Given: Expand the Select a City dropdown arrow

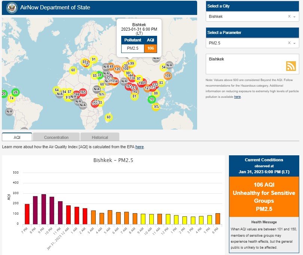Looking at the screenshot, I should click(x=294, y=17).
